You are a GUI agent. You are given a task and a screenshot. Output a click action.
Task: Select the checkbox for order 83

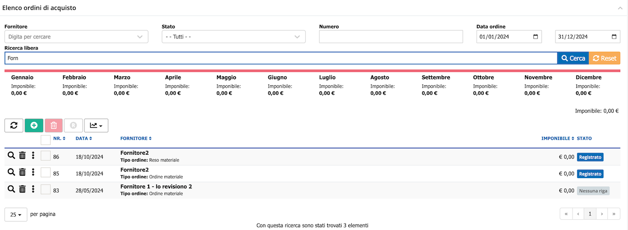pos(46,189)
